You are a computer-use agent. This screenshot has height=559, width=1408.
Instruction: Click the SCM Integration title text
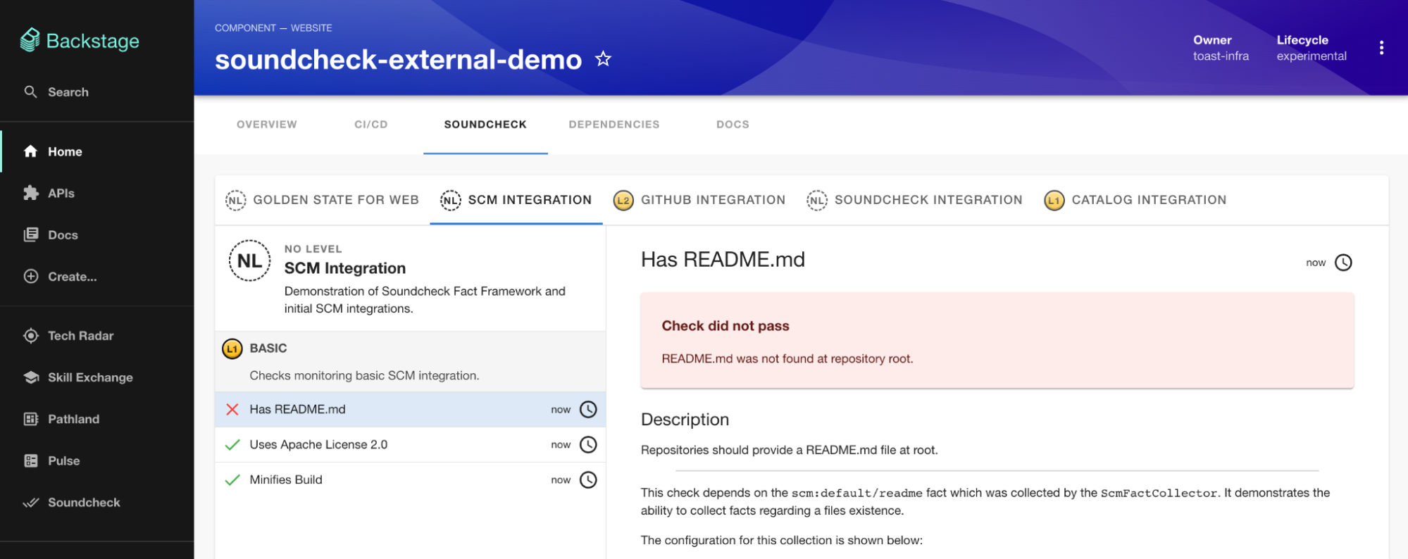345,268
